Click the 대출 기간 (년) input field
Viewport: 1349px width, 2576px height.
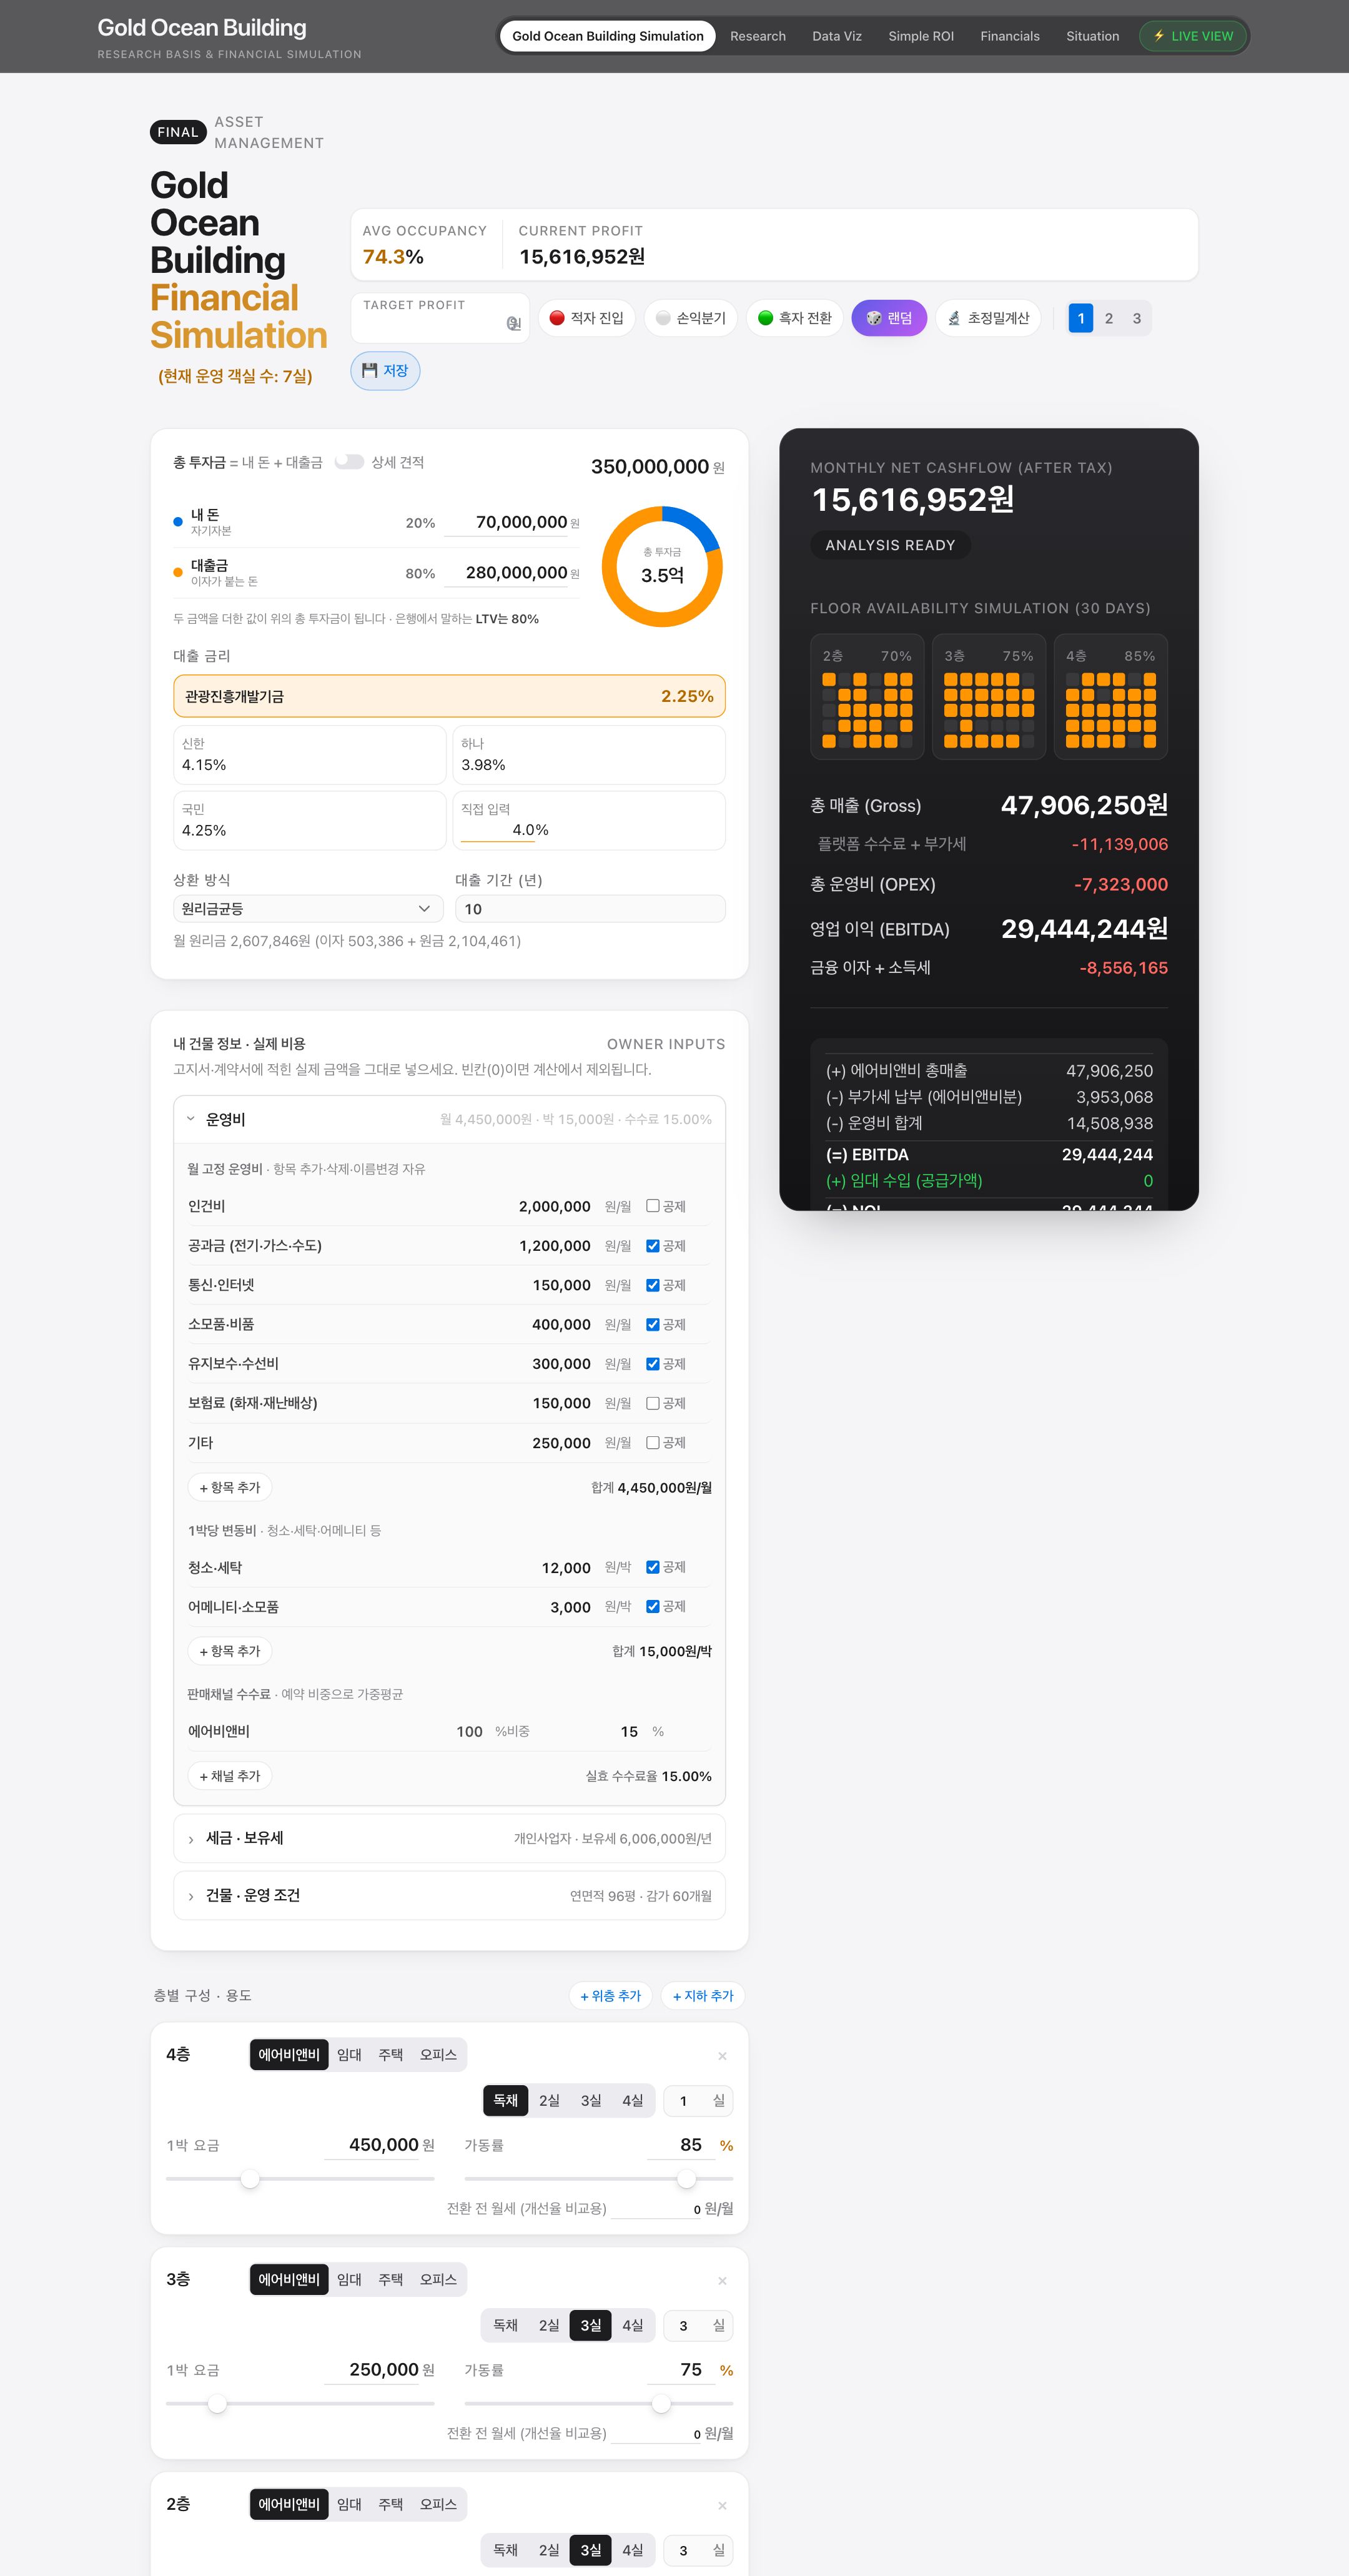click(x=590, y=909)
